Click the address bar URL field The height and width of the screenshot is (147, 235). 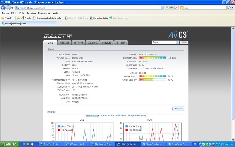coord(88,8)
